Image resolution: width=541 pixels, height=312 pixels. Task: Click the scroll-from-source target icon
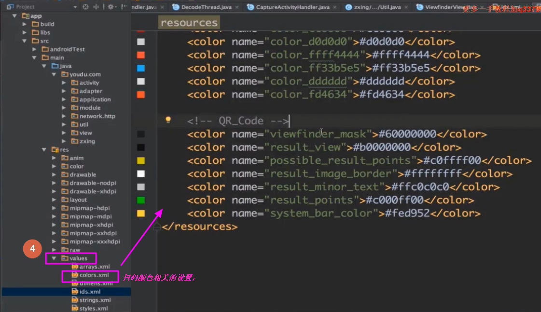86,7
